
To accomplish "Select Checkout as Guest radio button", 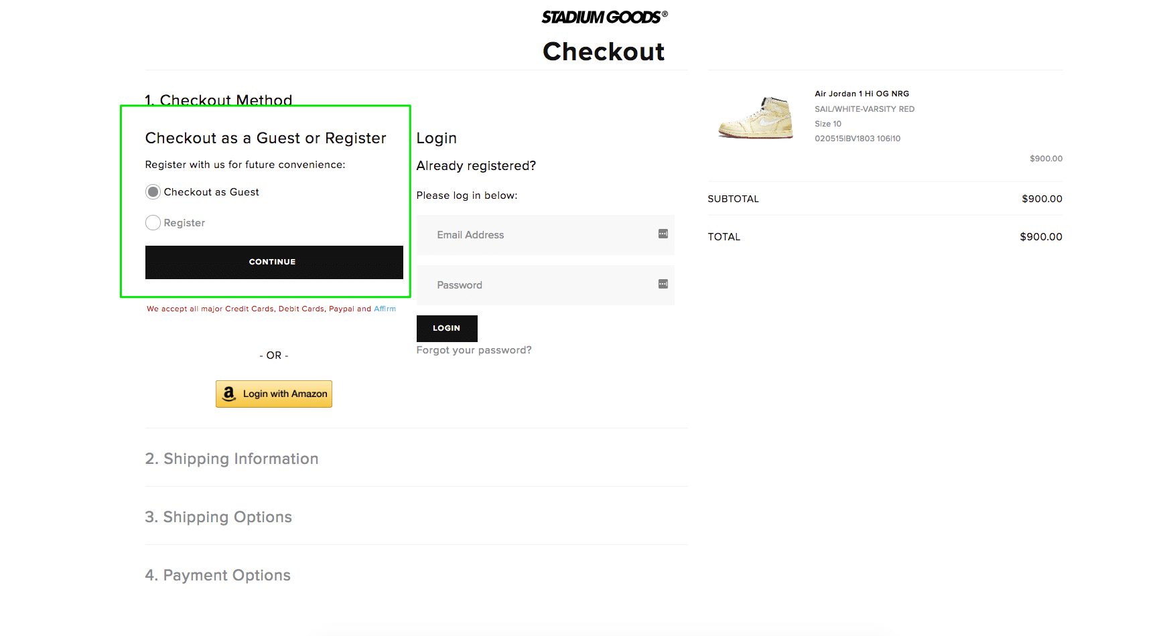I will (x=153, y=192).
